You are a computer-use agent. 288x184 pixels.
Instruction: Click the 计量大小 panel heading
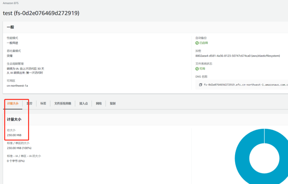click(x=14, y=120)
